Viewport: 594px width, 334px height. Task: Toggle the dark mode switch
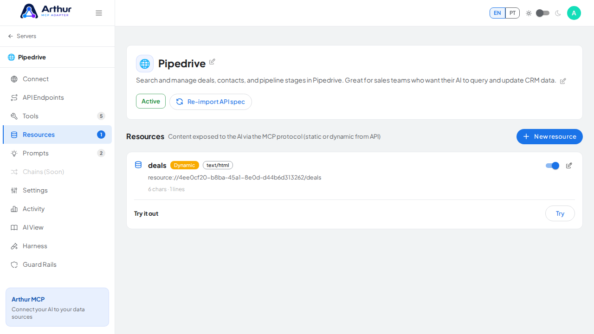pos(542,13)
